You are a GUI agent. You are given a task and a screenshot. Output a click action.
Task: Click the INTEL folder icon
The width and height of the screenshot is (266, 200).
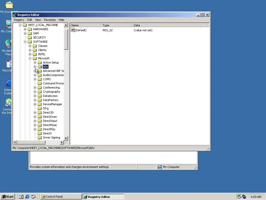tap(35, 54)
